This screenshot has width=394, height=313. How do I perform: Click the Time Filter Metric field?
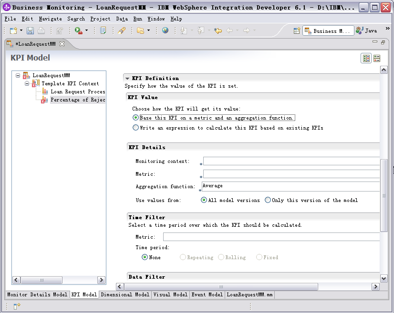271,237
